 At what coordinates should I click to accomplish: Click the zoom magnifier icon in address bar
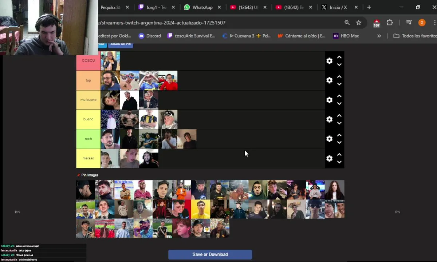click(347, 23)
